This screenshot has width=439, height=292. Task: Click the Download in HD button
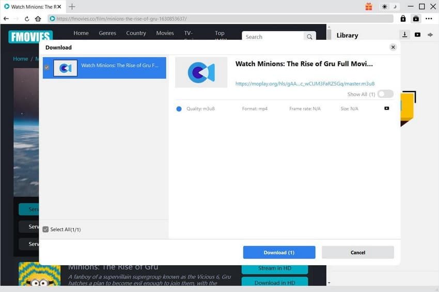click(275, 282)
